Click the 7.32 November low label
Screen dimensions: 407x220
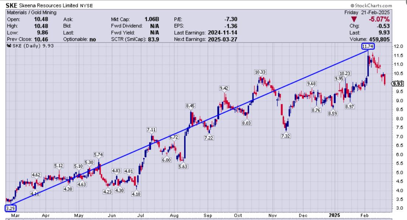[x=285, y=136]
